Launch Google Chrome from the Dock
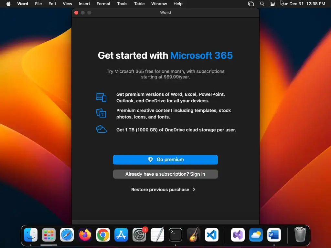This screenshot has width=331, height=248. [x=103, y=235]
